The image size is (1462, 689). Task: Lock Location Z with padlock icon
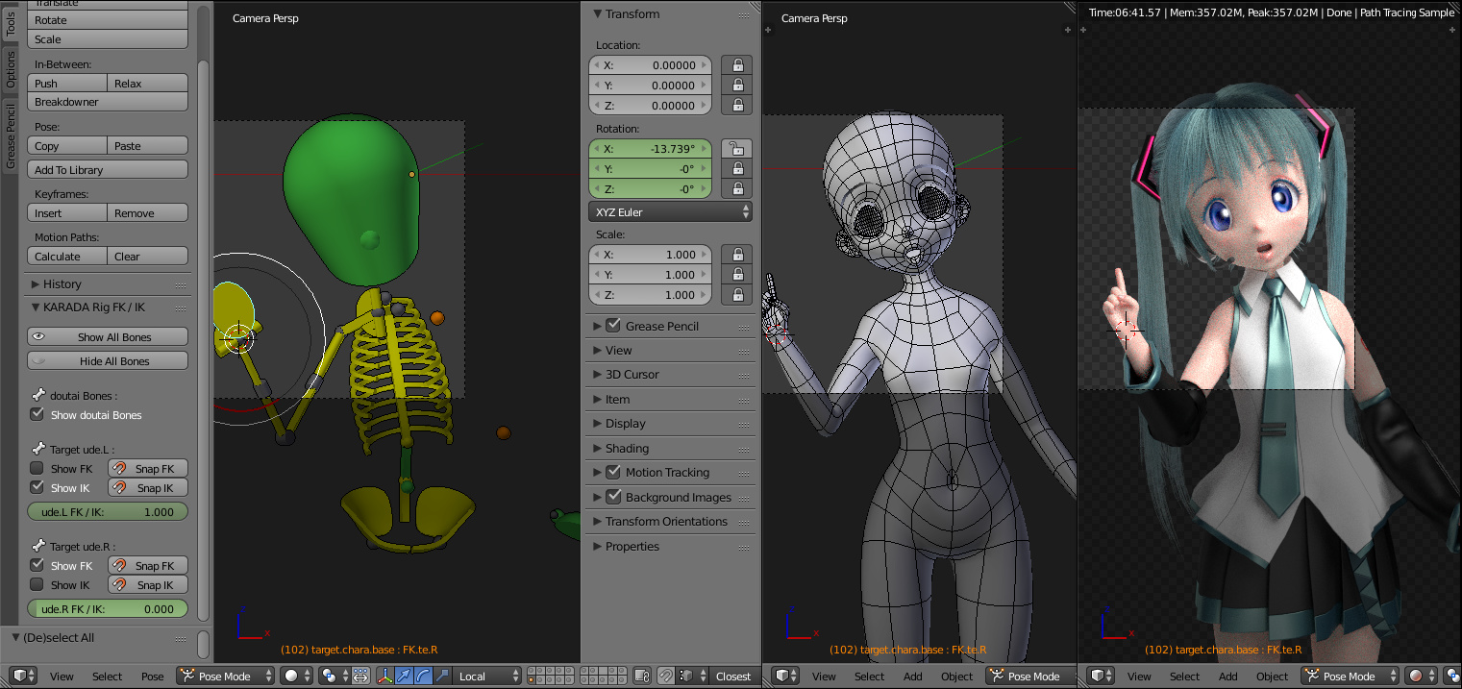click(737, 106)
